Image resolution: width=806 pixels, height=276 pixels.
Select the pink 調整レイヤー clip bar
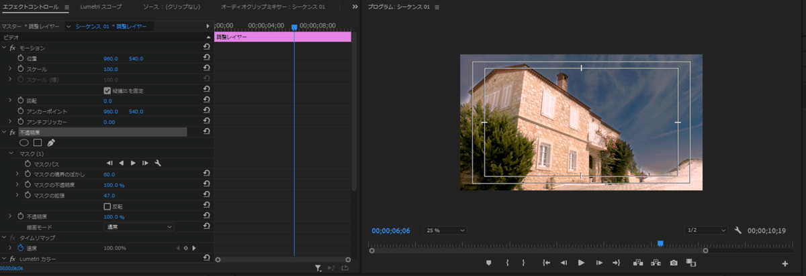coord(282,38)
